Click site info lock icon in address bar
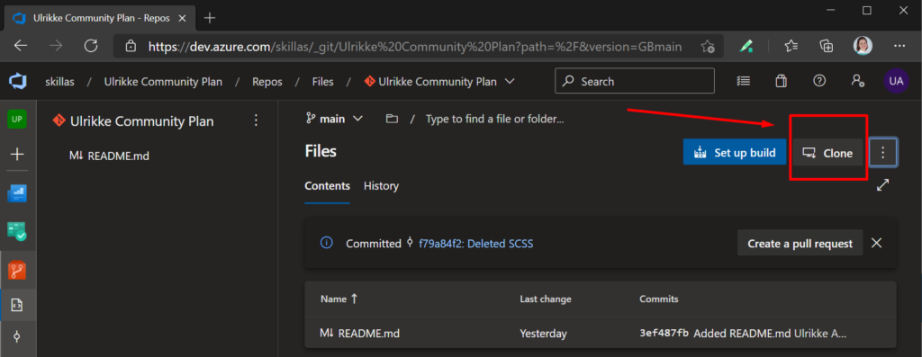Screen dimensions: 922x357 [x=131, y=46]
